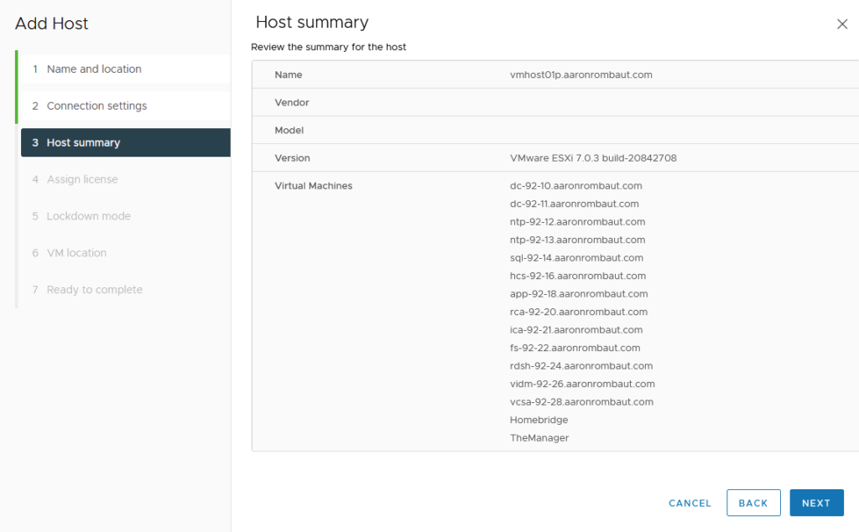
Task: Click the sql-92-14.aaronrombaut.com entry
Action: 576,258
